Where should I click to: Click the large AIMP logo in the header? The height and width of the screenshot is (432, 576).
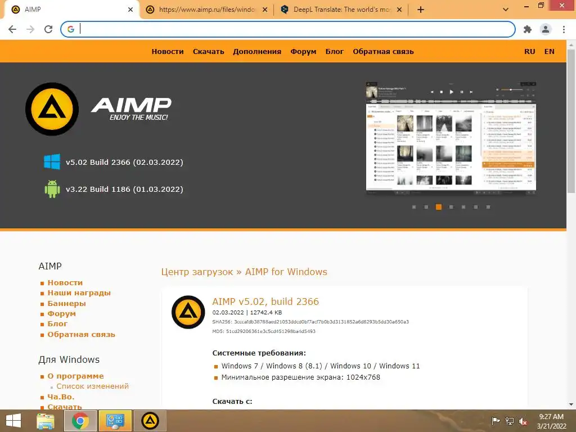[52, 109]
